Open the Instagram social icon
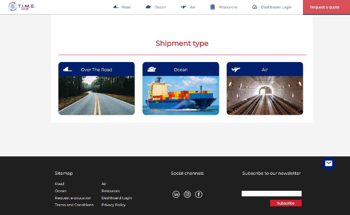 coord(187,194)
